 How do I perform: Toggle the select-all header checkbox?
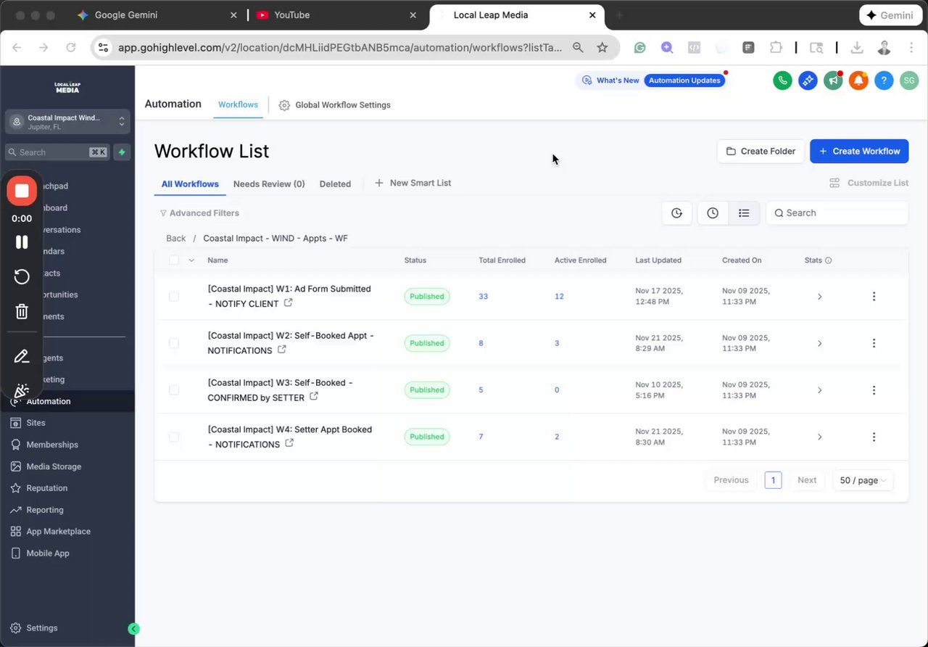tap(174, 260)
